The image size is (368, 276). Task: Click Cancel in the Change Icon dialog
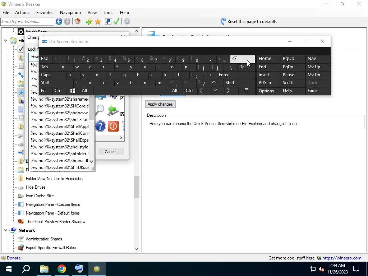(x=111, y=152)
